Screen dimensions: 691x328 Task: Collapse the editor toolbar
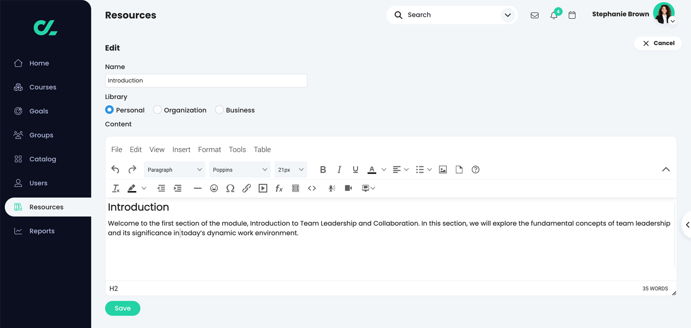click(x=666, y=169)
